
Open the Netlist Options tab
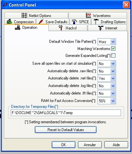click(x=36, y=15)
